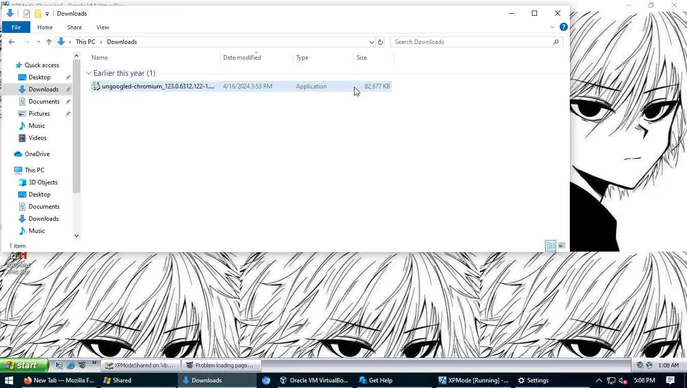Viewport: 687px width, 388px height.
Task: Open Music under Quick access
Action: click(x=36, y=126)
